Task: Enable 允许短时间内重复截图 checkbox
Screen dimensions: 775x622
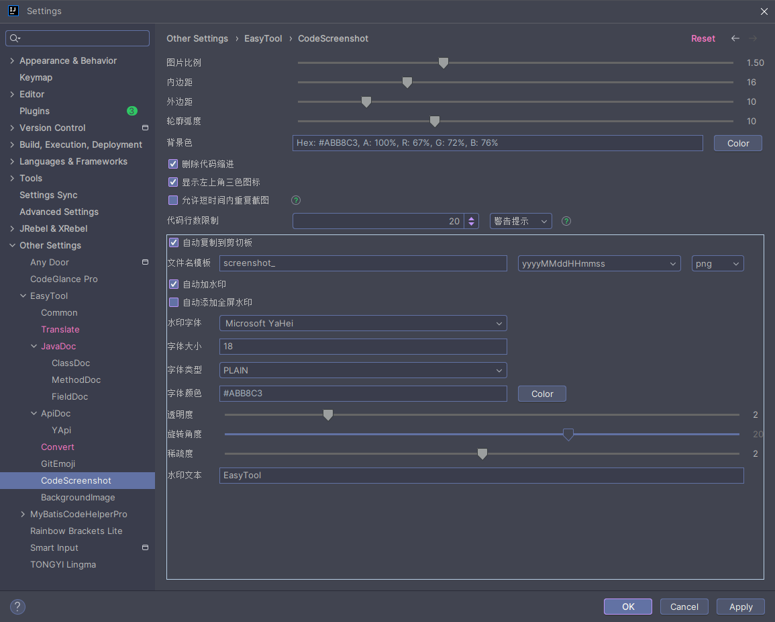Action: click(x=173, y=200)
